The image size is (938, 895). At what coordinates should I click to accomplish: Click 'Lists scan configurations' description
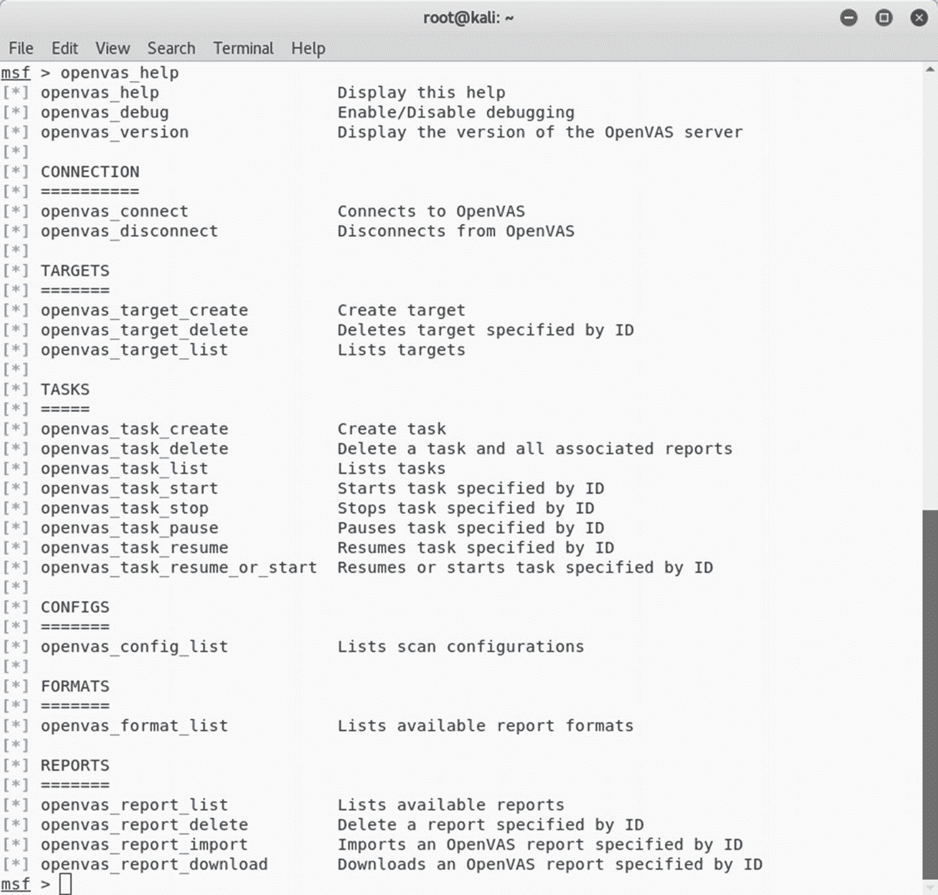(x=461, y=647)
